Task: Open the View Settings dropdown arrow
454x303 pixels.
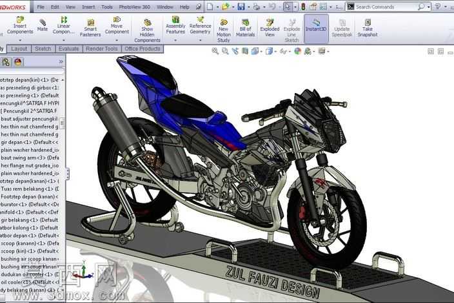Action: click(x=328, y=52)
